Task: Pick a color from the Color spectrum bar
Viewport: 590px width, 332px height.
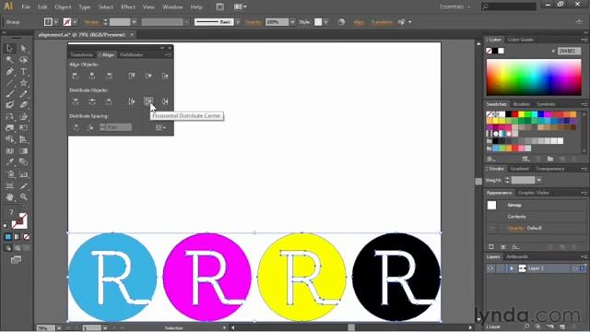Action: [534, 77]
